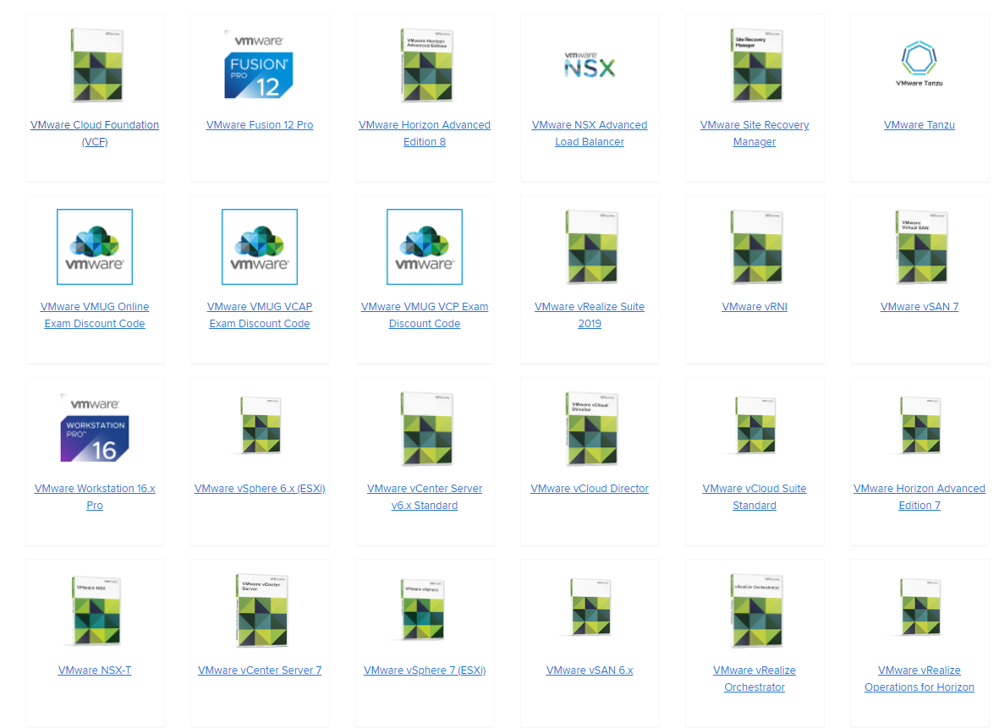999x728 pixels.
Task: Click the vSphere 6.x (ESXi) box image
Action: [261, 424]
